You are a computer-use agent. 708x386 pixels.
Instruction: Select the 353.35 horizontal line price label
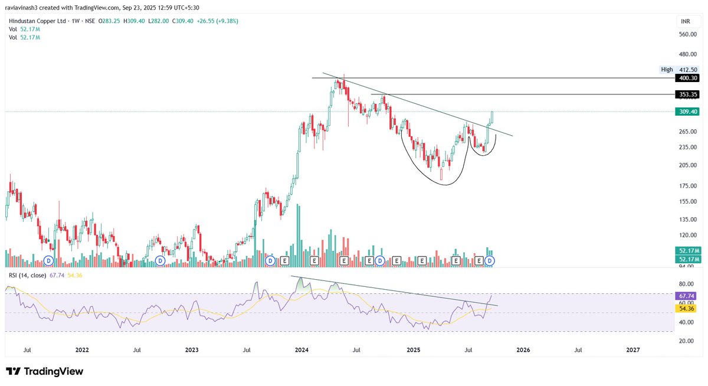[687, 94]
